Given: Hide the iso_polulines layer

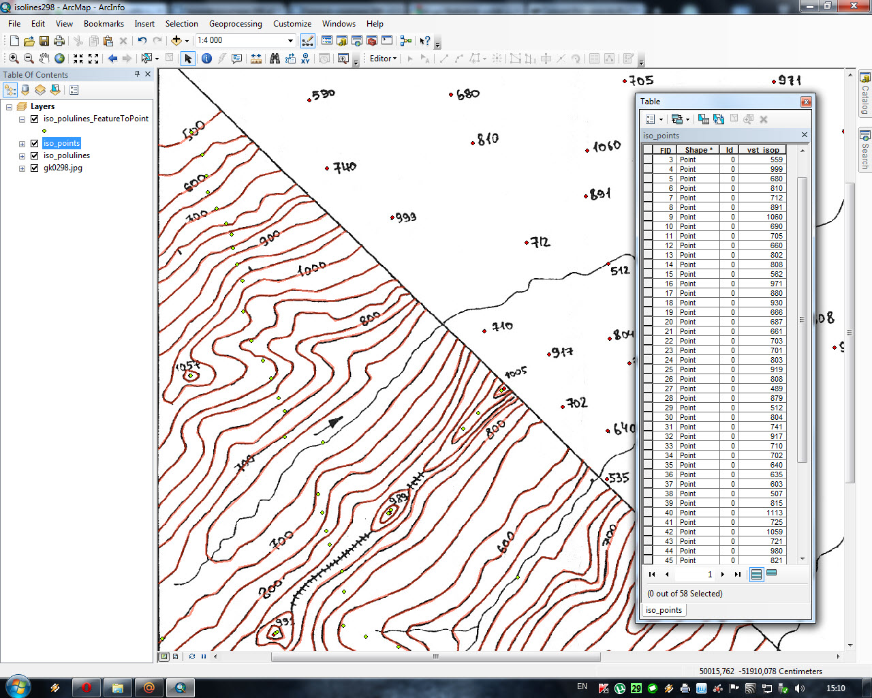Looking at the screenshot, I should point(34,155).
